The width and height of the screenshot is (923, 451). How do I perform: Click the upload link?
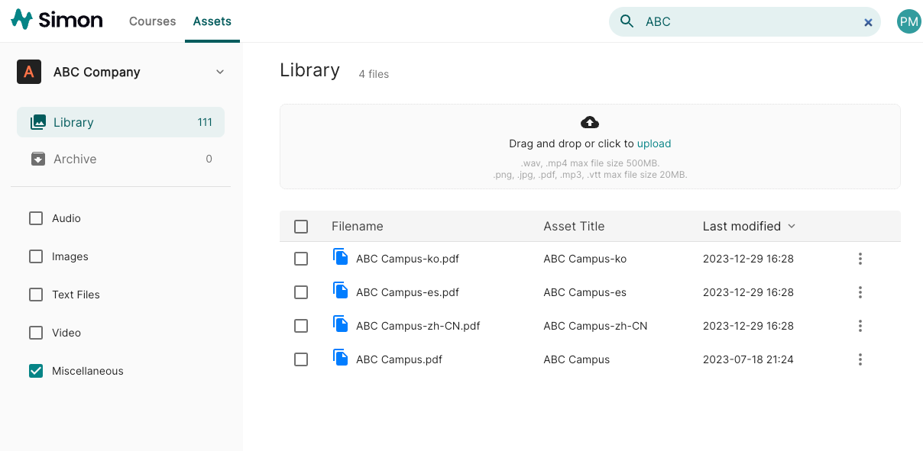click(x=654, y=143)
